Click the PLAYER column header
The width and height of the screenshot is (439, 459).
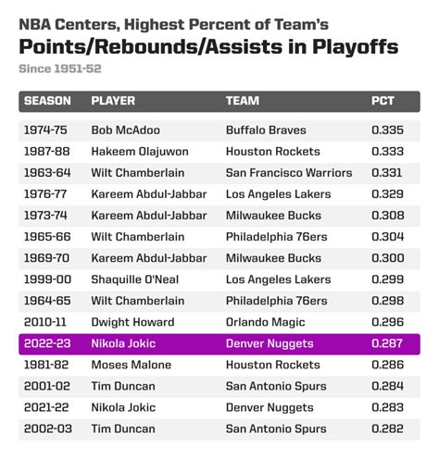113,101
